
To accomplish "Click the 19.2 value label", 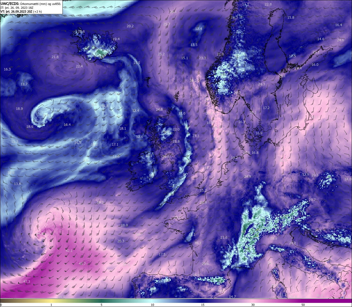I will tap(234, 157).
